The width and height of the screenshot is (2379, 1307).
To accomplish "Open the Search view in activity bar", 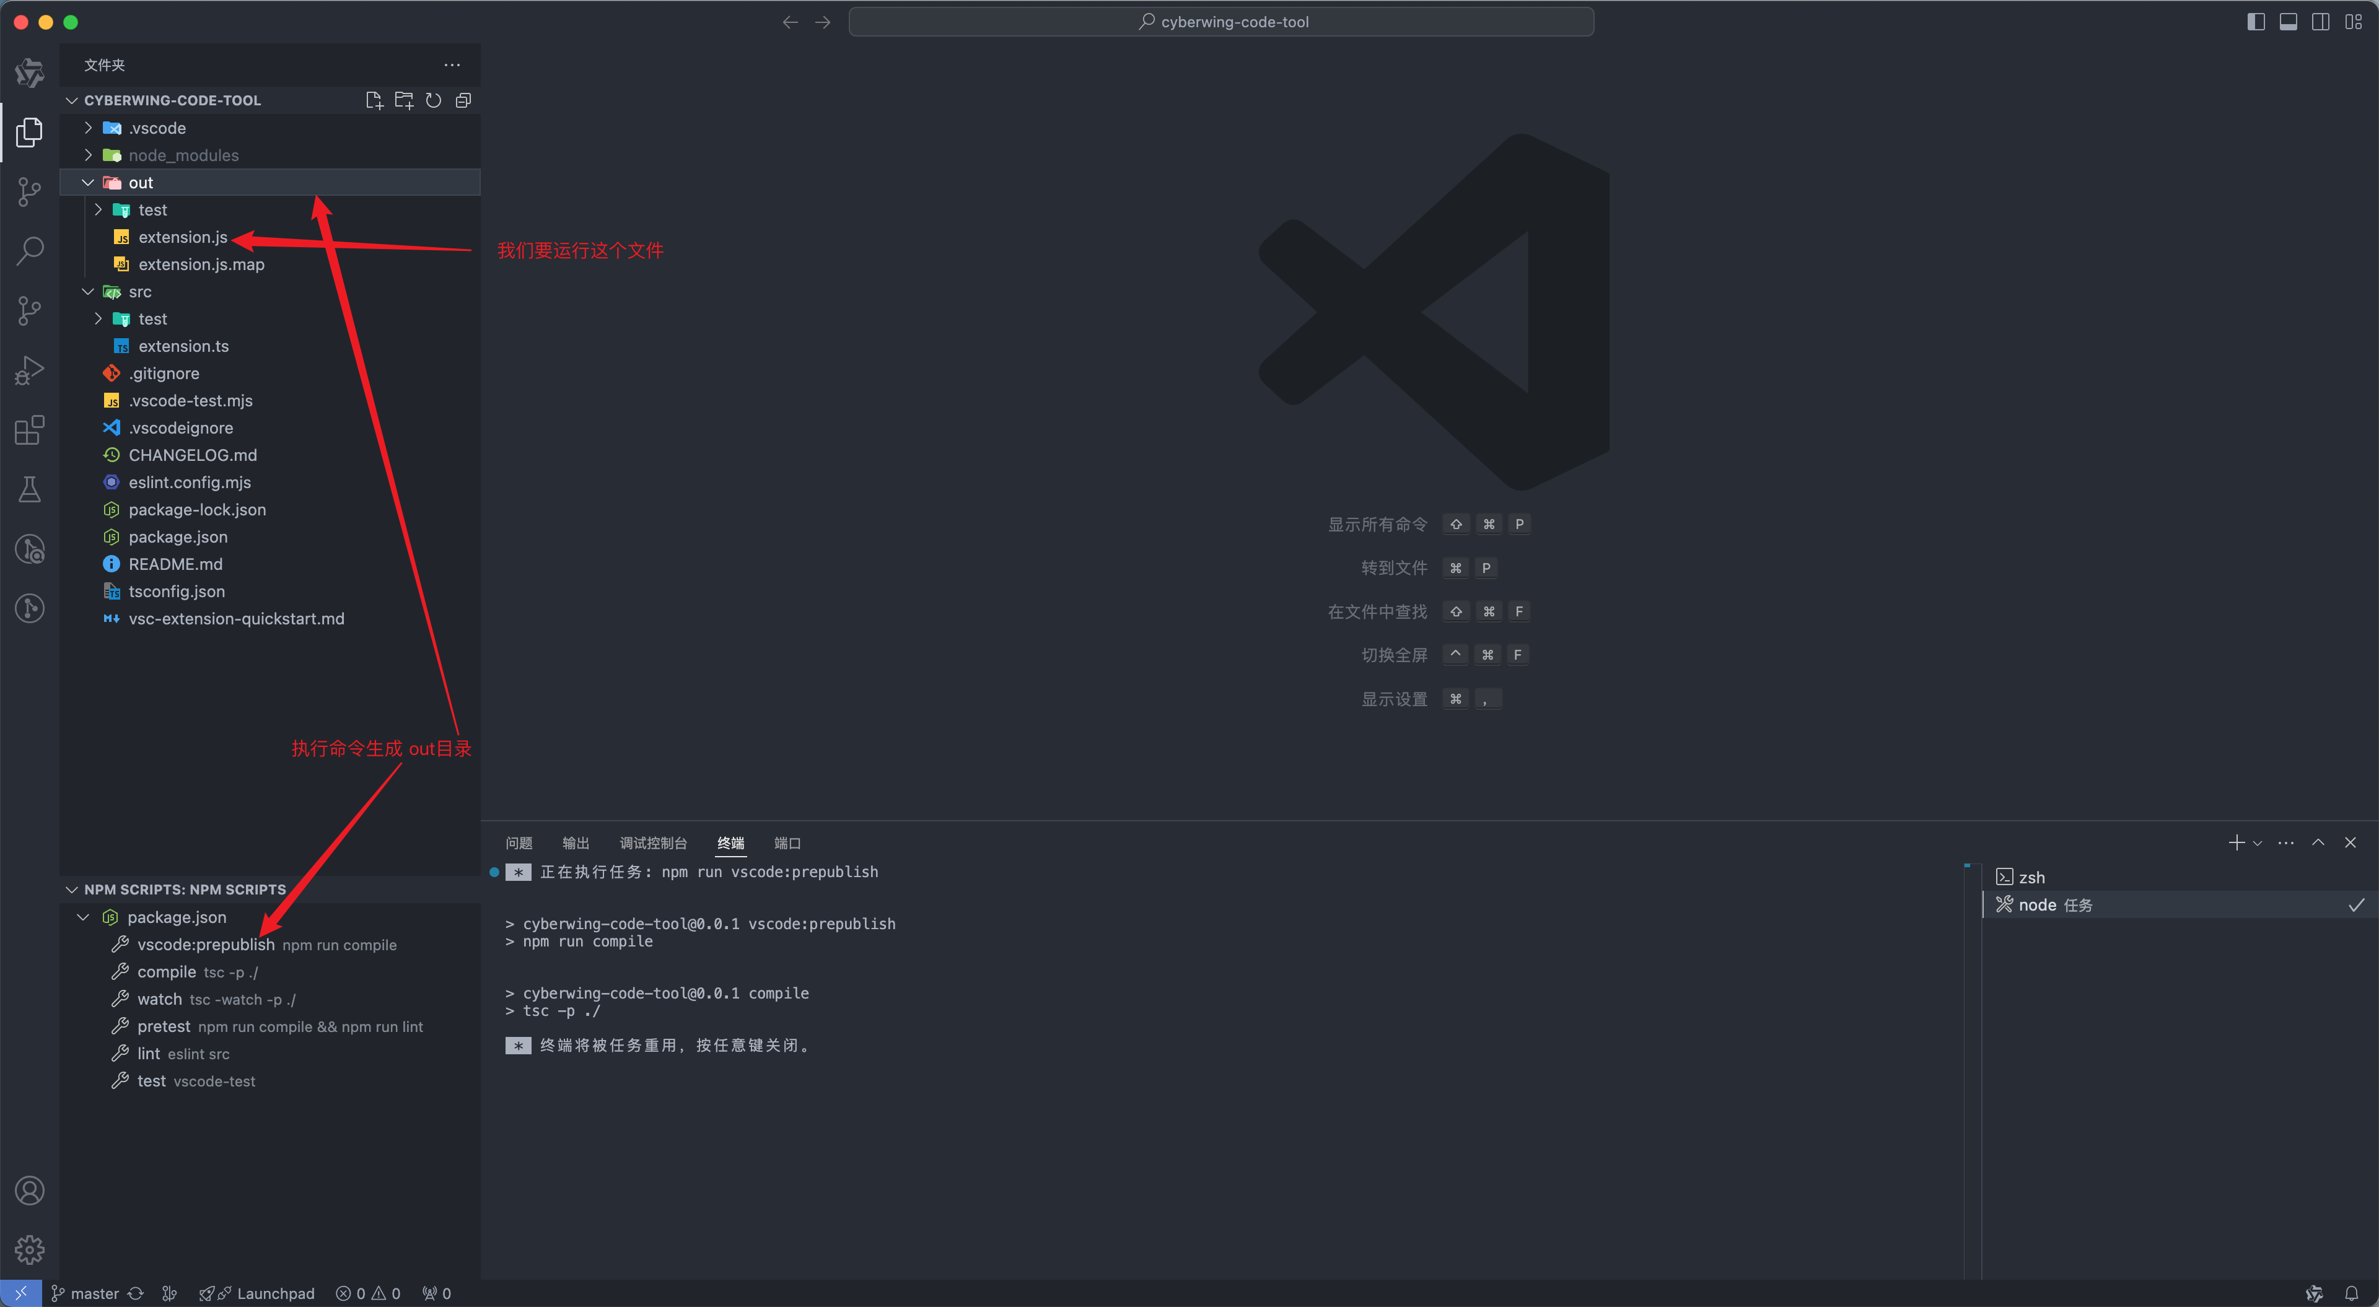I will 30,250.
